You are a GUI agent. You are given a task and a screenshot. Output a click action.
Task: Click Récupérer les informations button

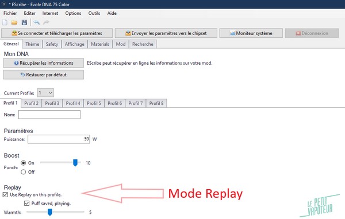43,63
